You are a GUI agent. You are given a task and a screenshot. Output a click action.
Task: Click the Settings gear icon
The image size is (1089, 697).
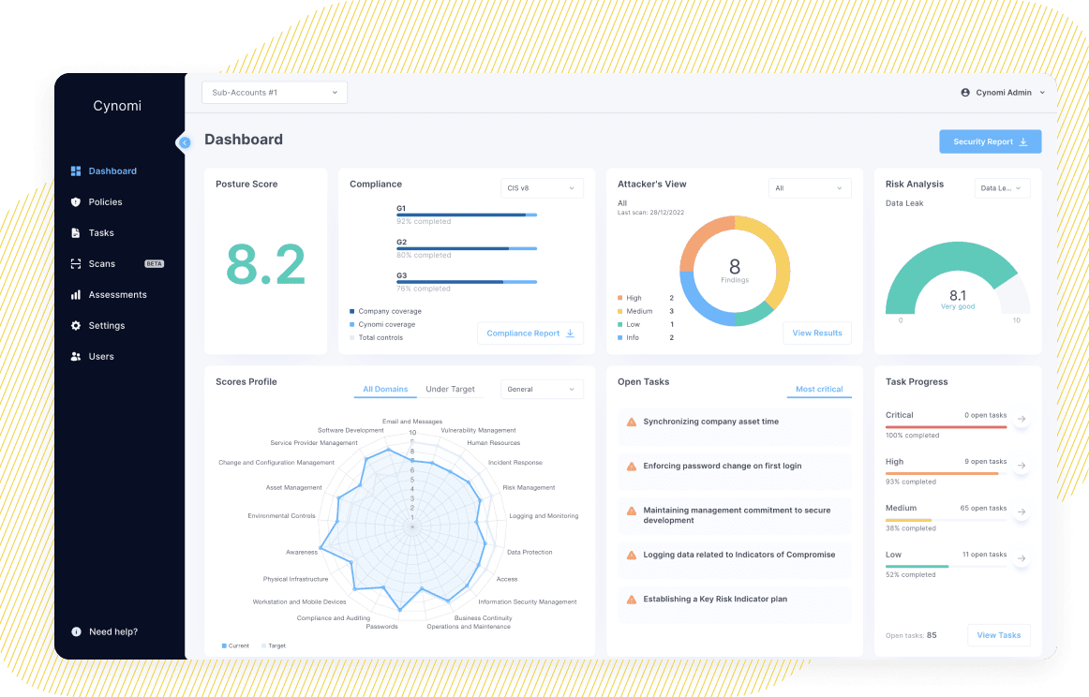76,326
